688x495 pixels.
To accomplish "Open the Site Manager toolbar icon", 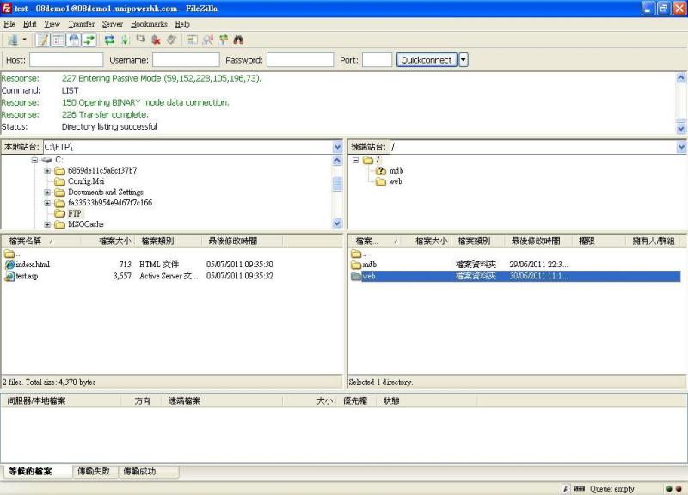I will click(13, 40).
